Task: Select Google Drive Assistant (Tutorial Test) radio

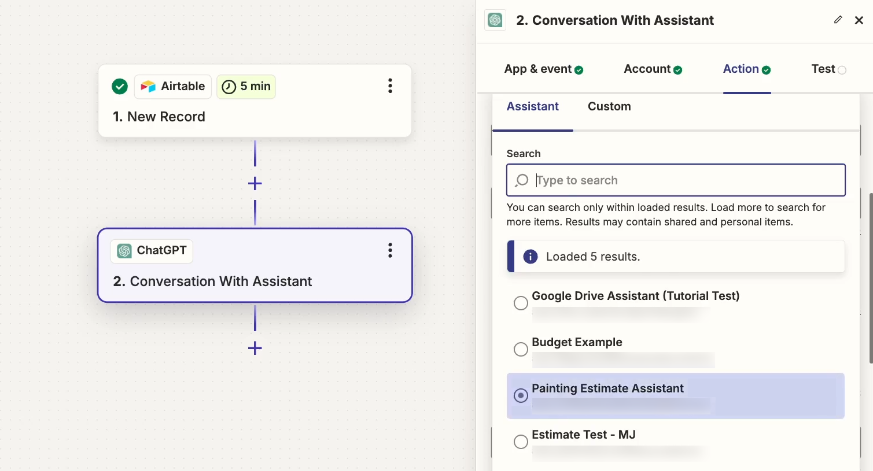Action: pyautogui.click(x=521, y=303)
